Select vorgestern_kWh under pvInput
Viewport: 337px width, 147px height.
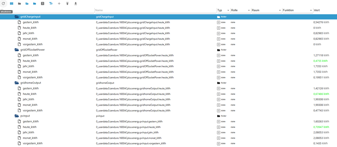[33, 143]
